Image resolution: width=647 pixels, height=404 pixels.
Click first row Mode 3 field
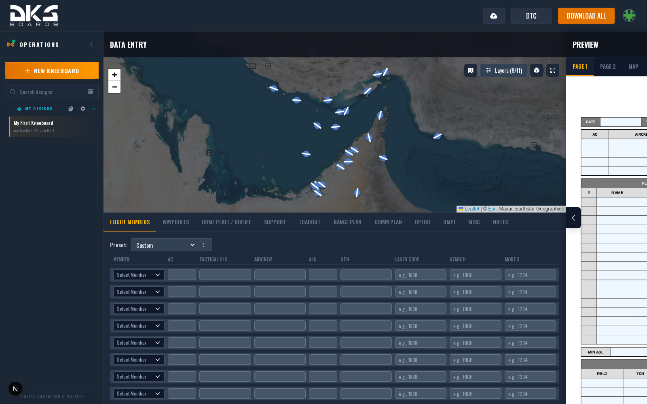pyautogui.click(x=530, y=275)
